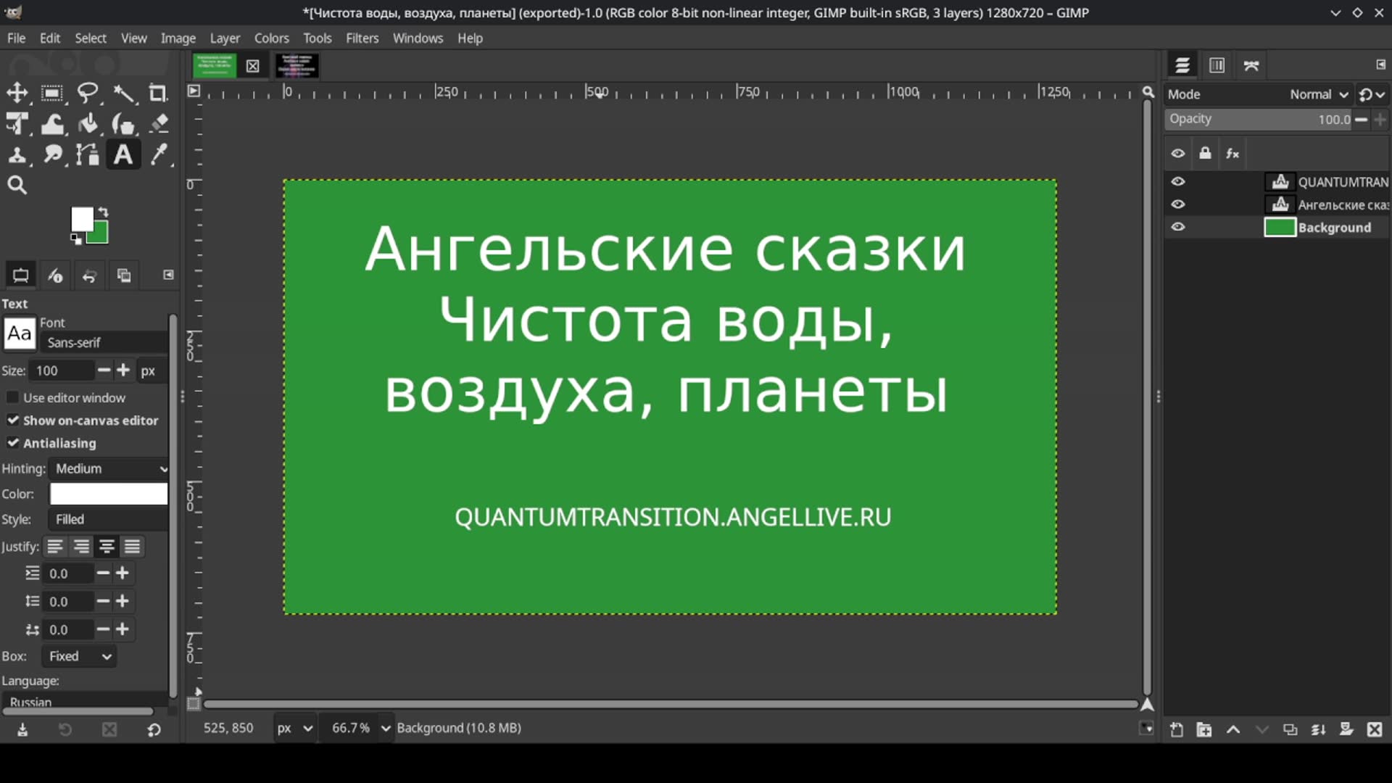Viewport: 1392px width, 783px height.
Task: Toggle Use editor window checkbox
Action: 12,397
